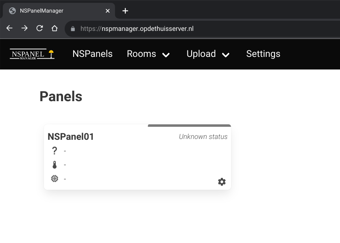The height and width of the screenshot is (243, 340).
Task: Click the back navigation arrow
Action: point(9,29)
